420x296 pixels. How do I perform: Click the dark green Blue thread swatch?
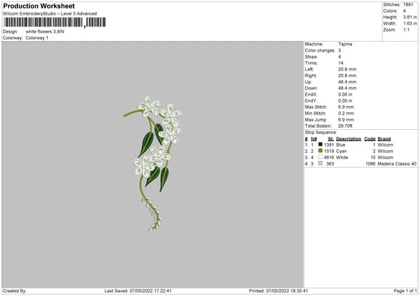(321, 145)
